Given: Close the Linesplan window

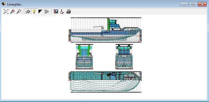Looking at the screenshot, I should [x=202, y=4].
